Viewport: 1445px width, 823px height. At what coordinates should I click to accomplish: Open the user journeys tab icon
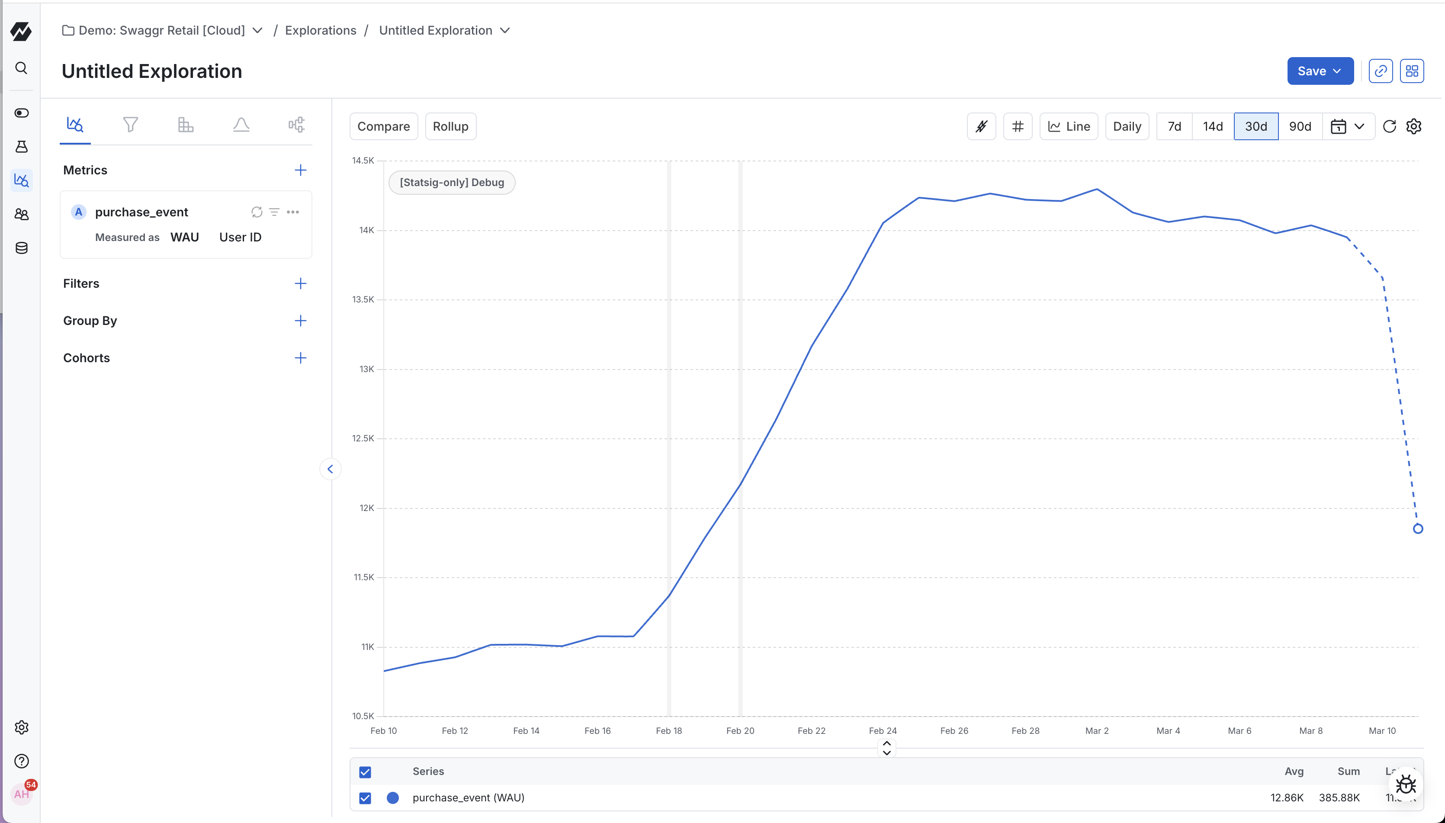[x=296, y=124]
